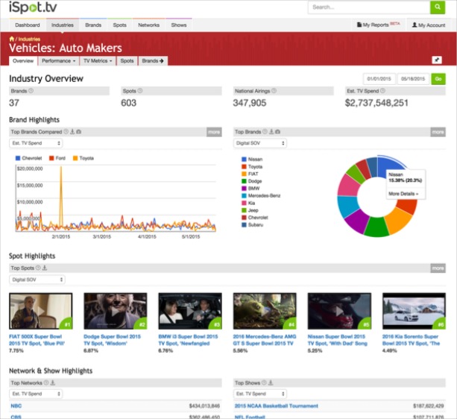The width and height of the screenshot is (457, 419).
Task: Click help icon next to Top Networks
Action: point(46,382)
